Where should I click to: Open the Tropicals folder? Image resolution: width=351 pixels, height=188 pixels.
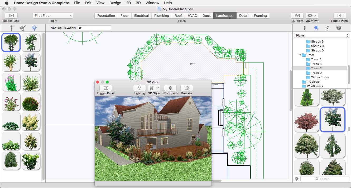(313, 82)
